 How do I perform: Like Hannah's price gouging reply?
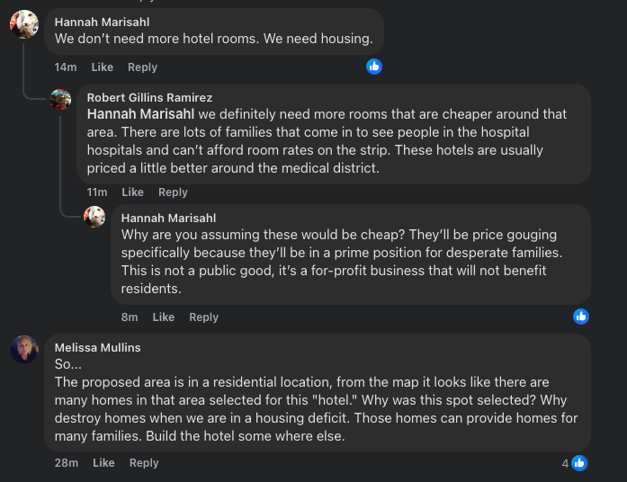(x=163, y=317)
